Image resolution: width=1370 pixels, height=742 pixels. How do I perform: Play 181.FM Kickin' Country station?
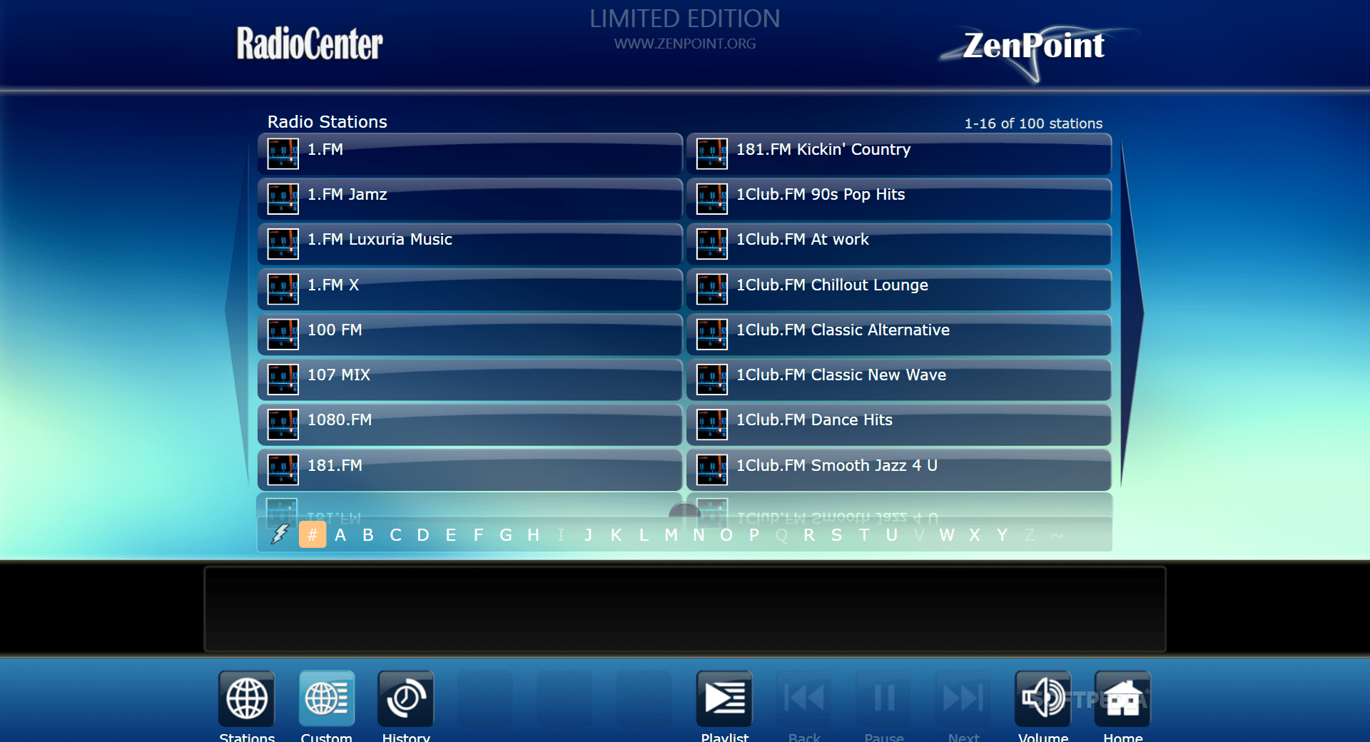click(x=899, y=153)
